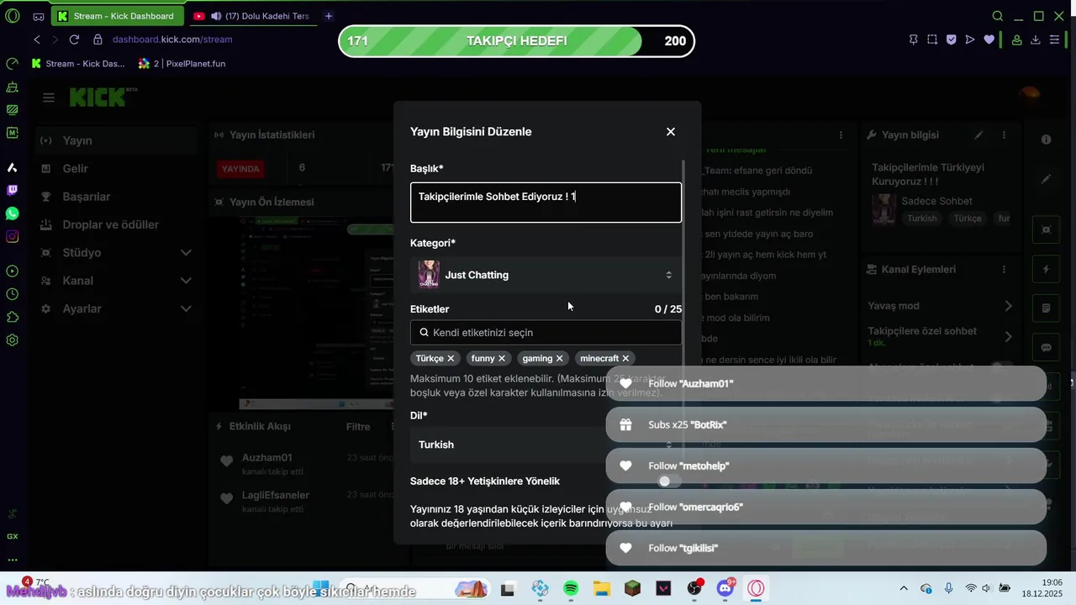Remove the gaming tag
The width and height of the screenshot is (1076, 605).
(560, 358)
